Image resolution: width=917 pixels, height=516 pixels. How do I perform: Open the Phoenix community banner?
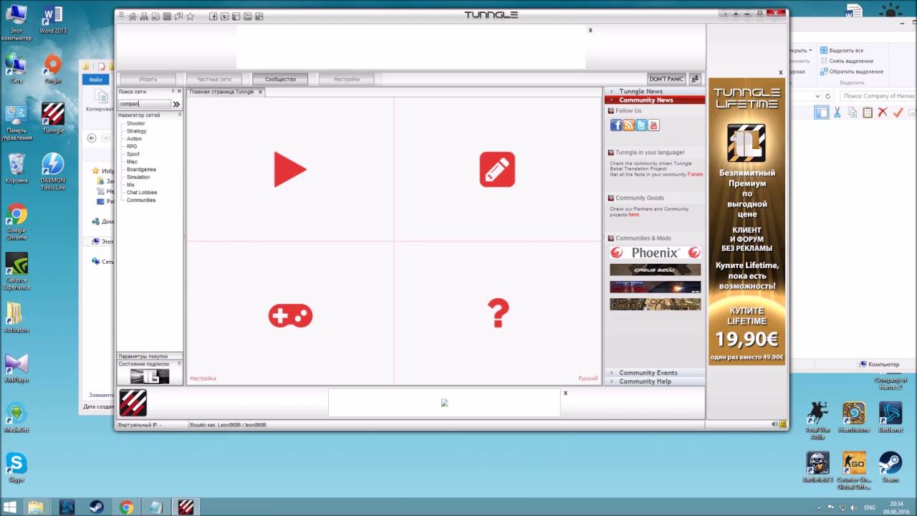(655, 252)
